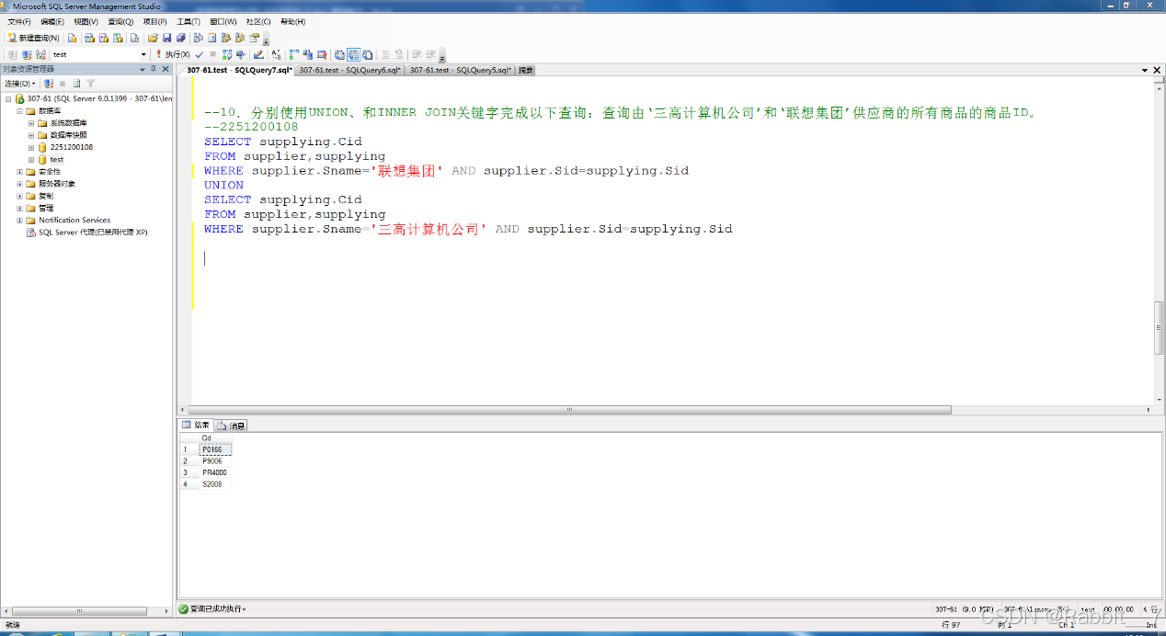This screenshot has width=1166, height=636.
Task: Open the 连接(O) dropdown in Object Explorer
Action: tap(20, 84)
